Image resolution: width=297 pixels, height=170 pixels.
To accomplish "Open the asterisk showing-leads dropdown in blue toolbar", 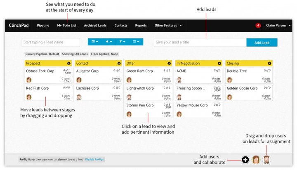I will tap(109, 42).
